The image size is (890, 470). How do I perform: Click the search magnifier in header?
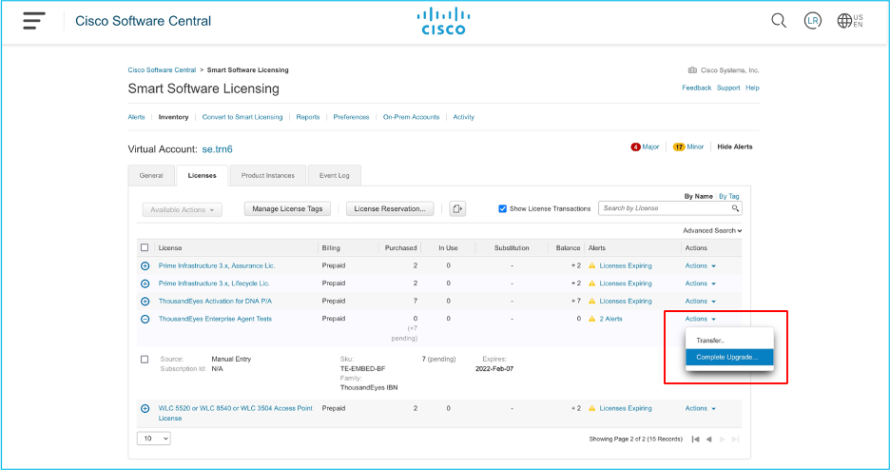click(x=779, y=21)
